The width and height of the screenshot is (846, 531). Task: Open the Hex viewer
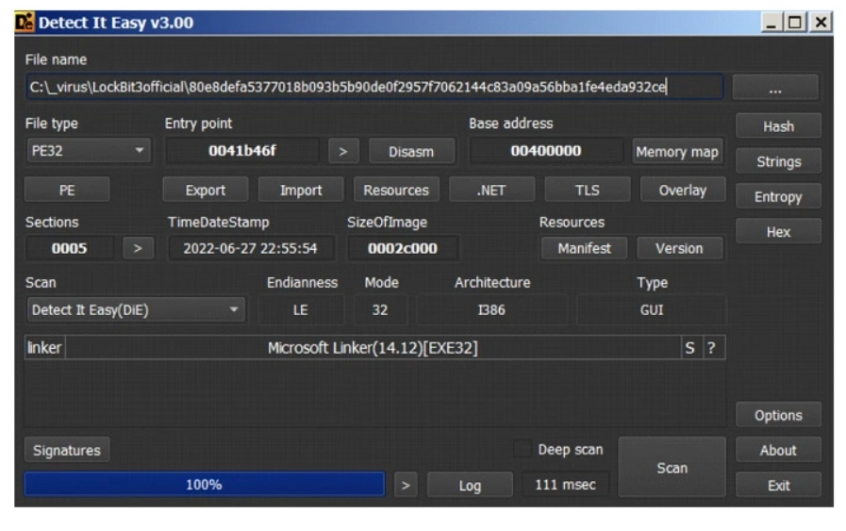point(778,231)
